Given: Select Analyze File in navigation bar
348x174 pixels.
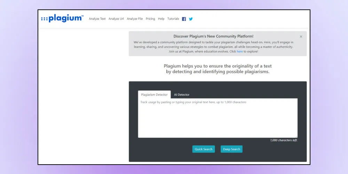Looking at the screenshot, I should pos(135,19).
